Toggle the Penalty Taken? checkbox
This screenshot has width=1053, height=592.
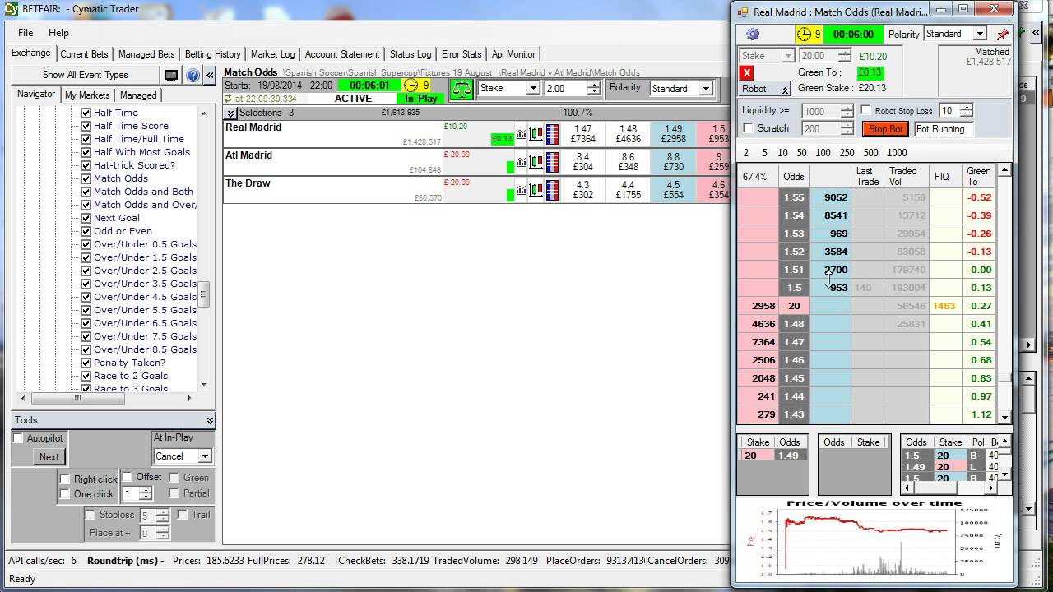click(x=86, y=363)
